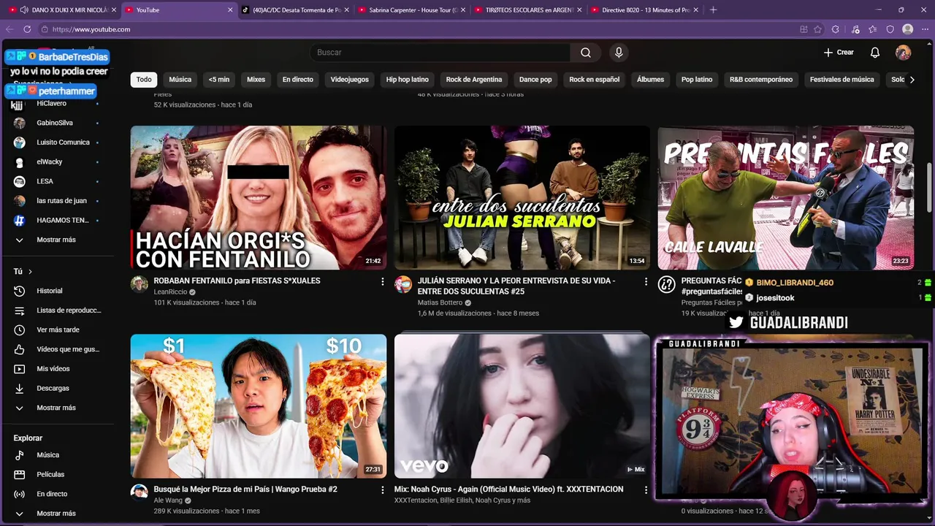Open the Matías Bottero channel link
The width and height of the screenshot is (935, 526).
point(440,302)
